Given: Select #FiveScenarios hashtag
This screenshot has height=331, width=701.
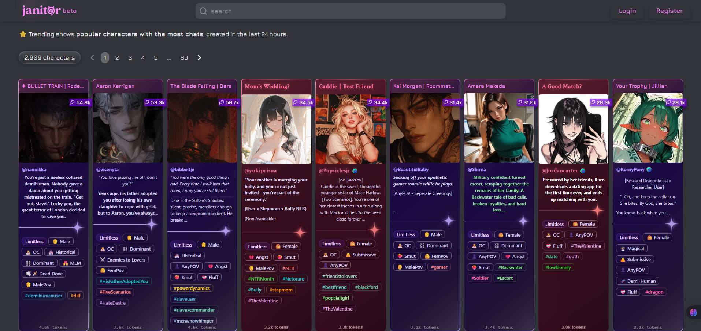Looking at the screenshot, I should 115,292.
